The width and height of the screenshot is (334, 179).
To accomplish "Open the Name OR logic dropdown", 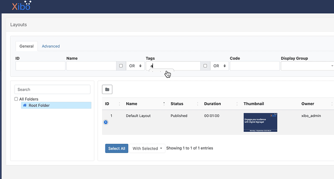I will click(x=135, y=66).
